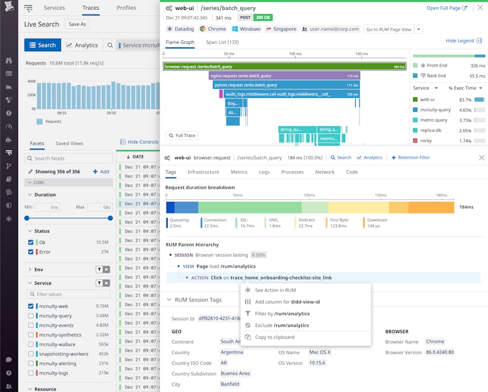Collapse the RUM Session Tags section
488x392 pixels.
(x=169, y=300)
